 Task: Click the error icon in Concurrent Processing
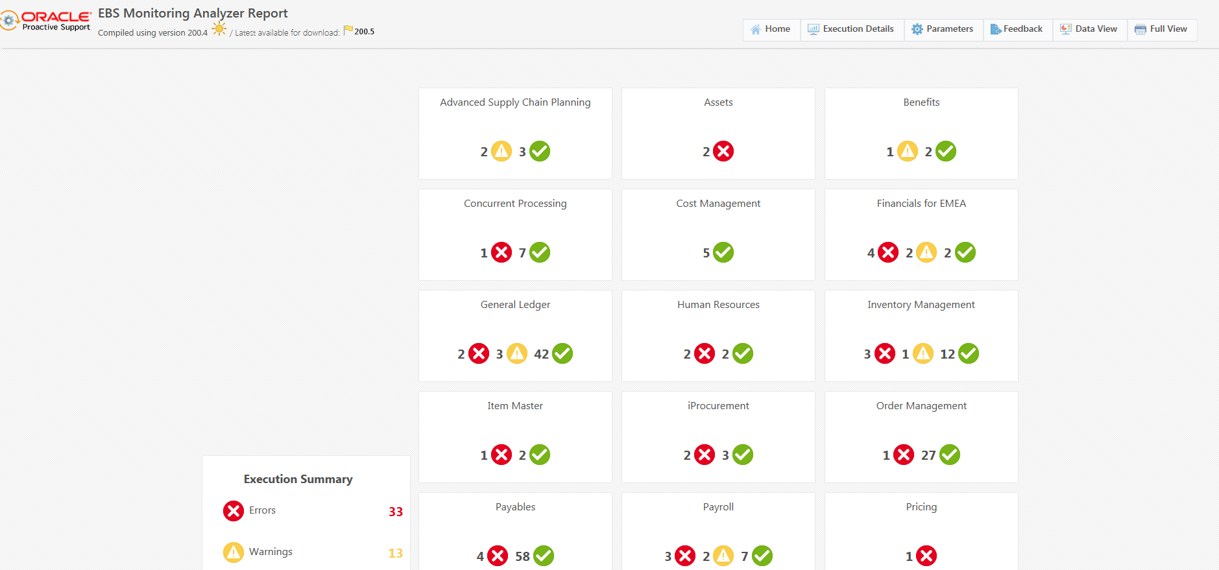click(501, 252)
